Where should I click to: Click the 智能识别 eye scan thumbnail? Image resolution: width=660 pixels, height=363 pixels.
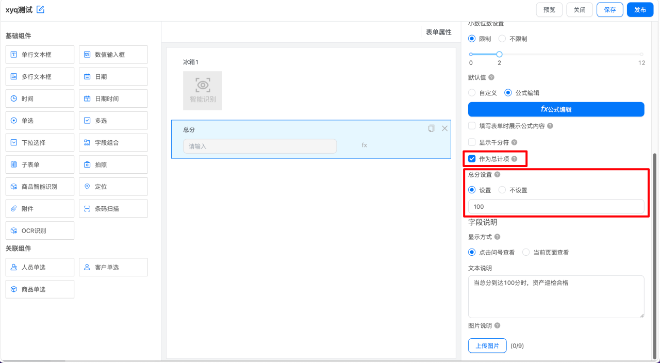[203, 91]
